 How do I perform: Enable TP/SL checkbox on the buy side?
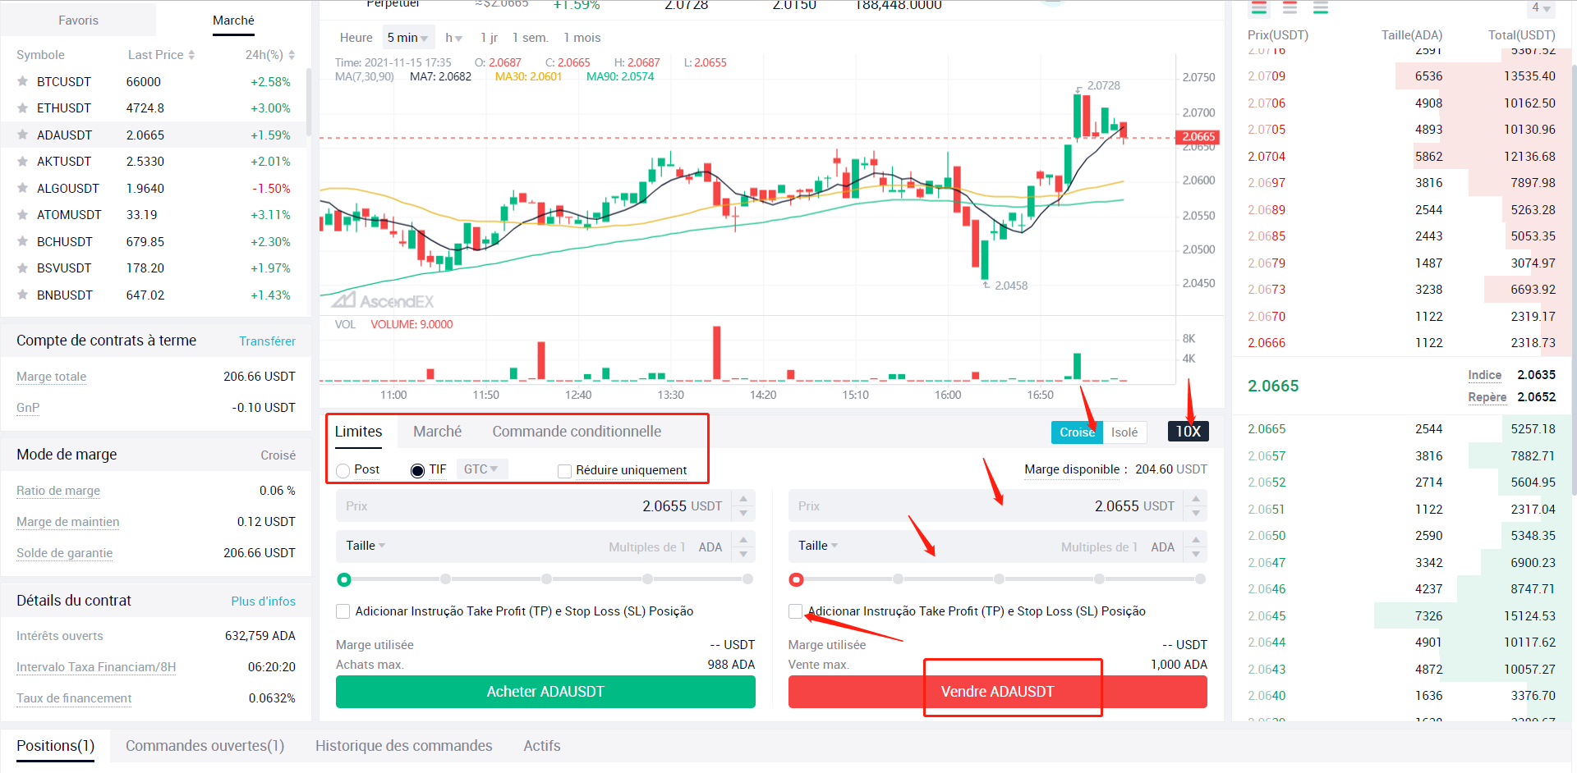343,611
